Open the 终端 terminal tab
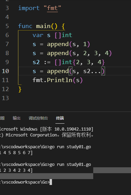The image size is (131, 195). (60, 118)
